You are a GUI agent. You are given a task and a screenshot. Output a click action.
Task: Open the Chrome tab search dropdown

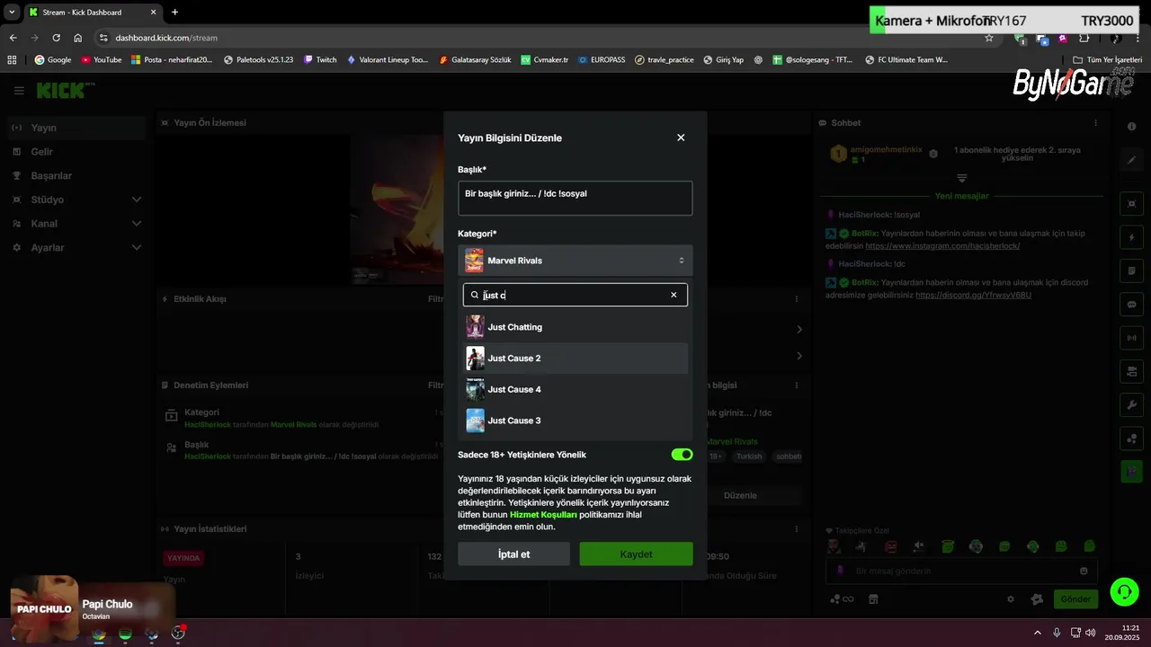[12, 12]
